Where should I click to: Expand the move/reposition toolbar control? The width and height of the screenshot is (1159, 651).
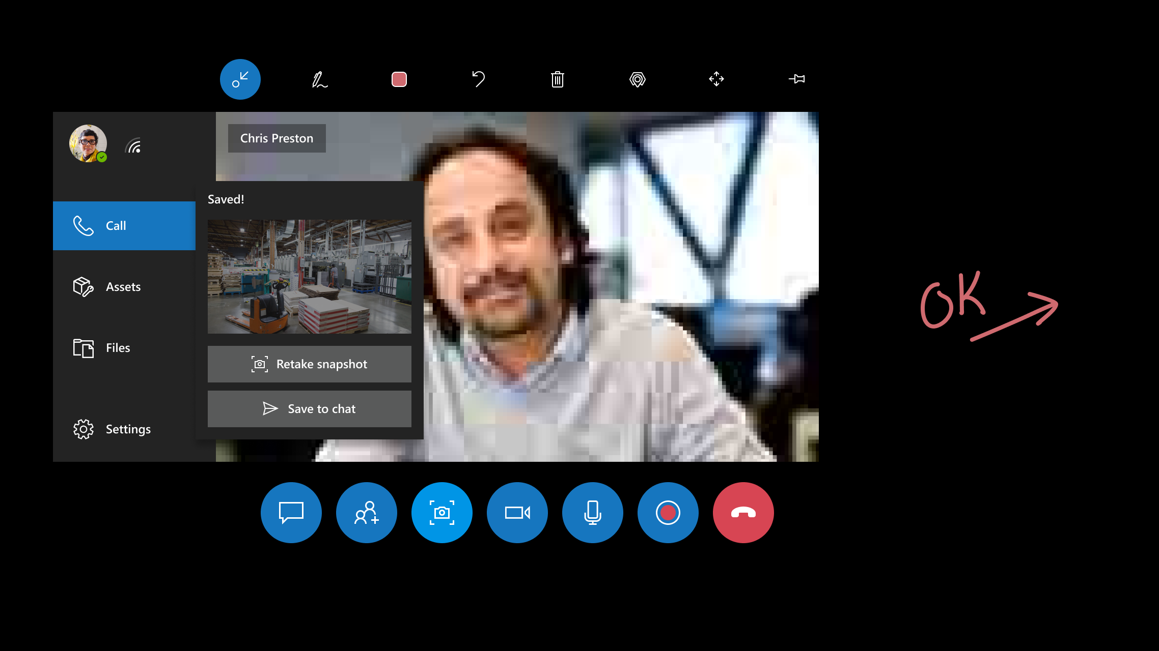coord(716,79)
